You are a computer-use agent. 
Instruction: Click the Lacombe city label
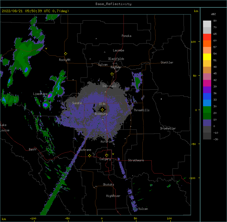(119, 50)
